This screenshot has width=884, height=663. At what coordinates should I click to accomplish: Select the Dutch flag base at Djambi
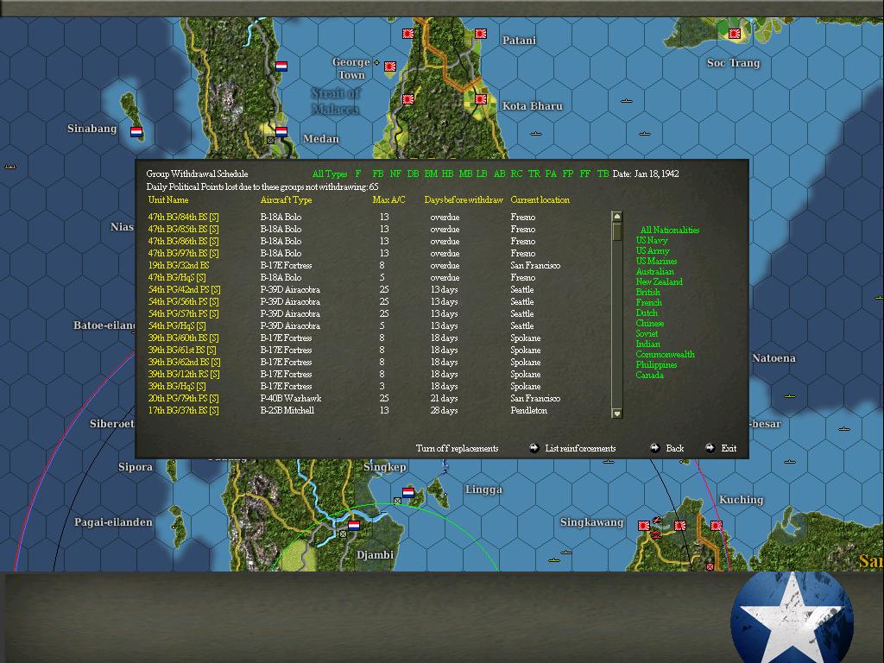click(x=353, y=526)
